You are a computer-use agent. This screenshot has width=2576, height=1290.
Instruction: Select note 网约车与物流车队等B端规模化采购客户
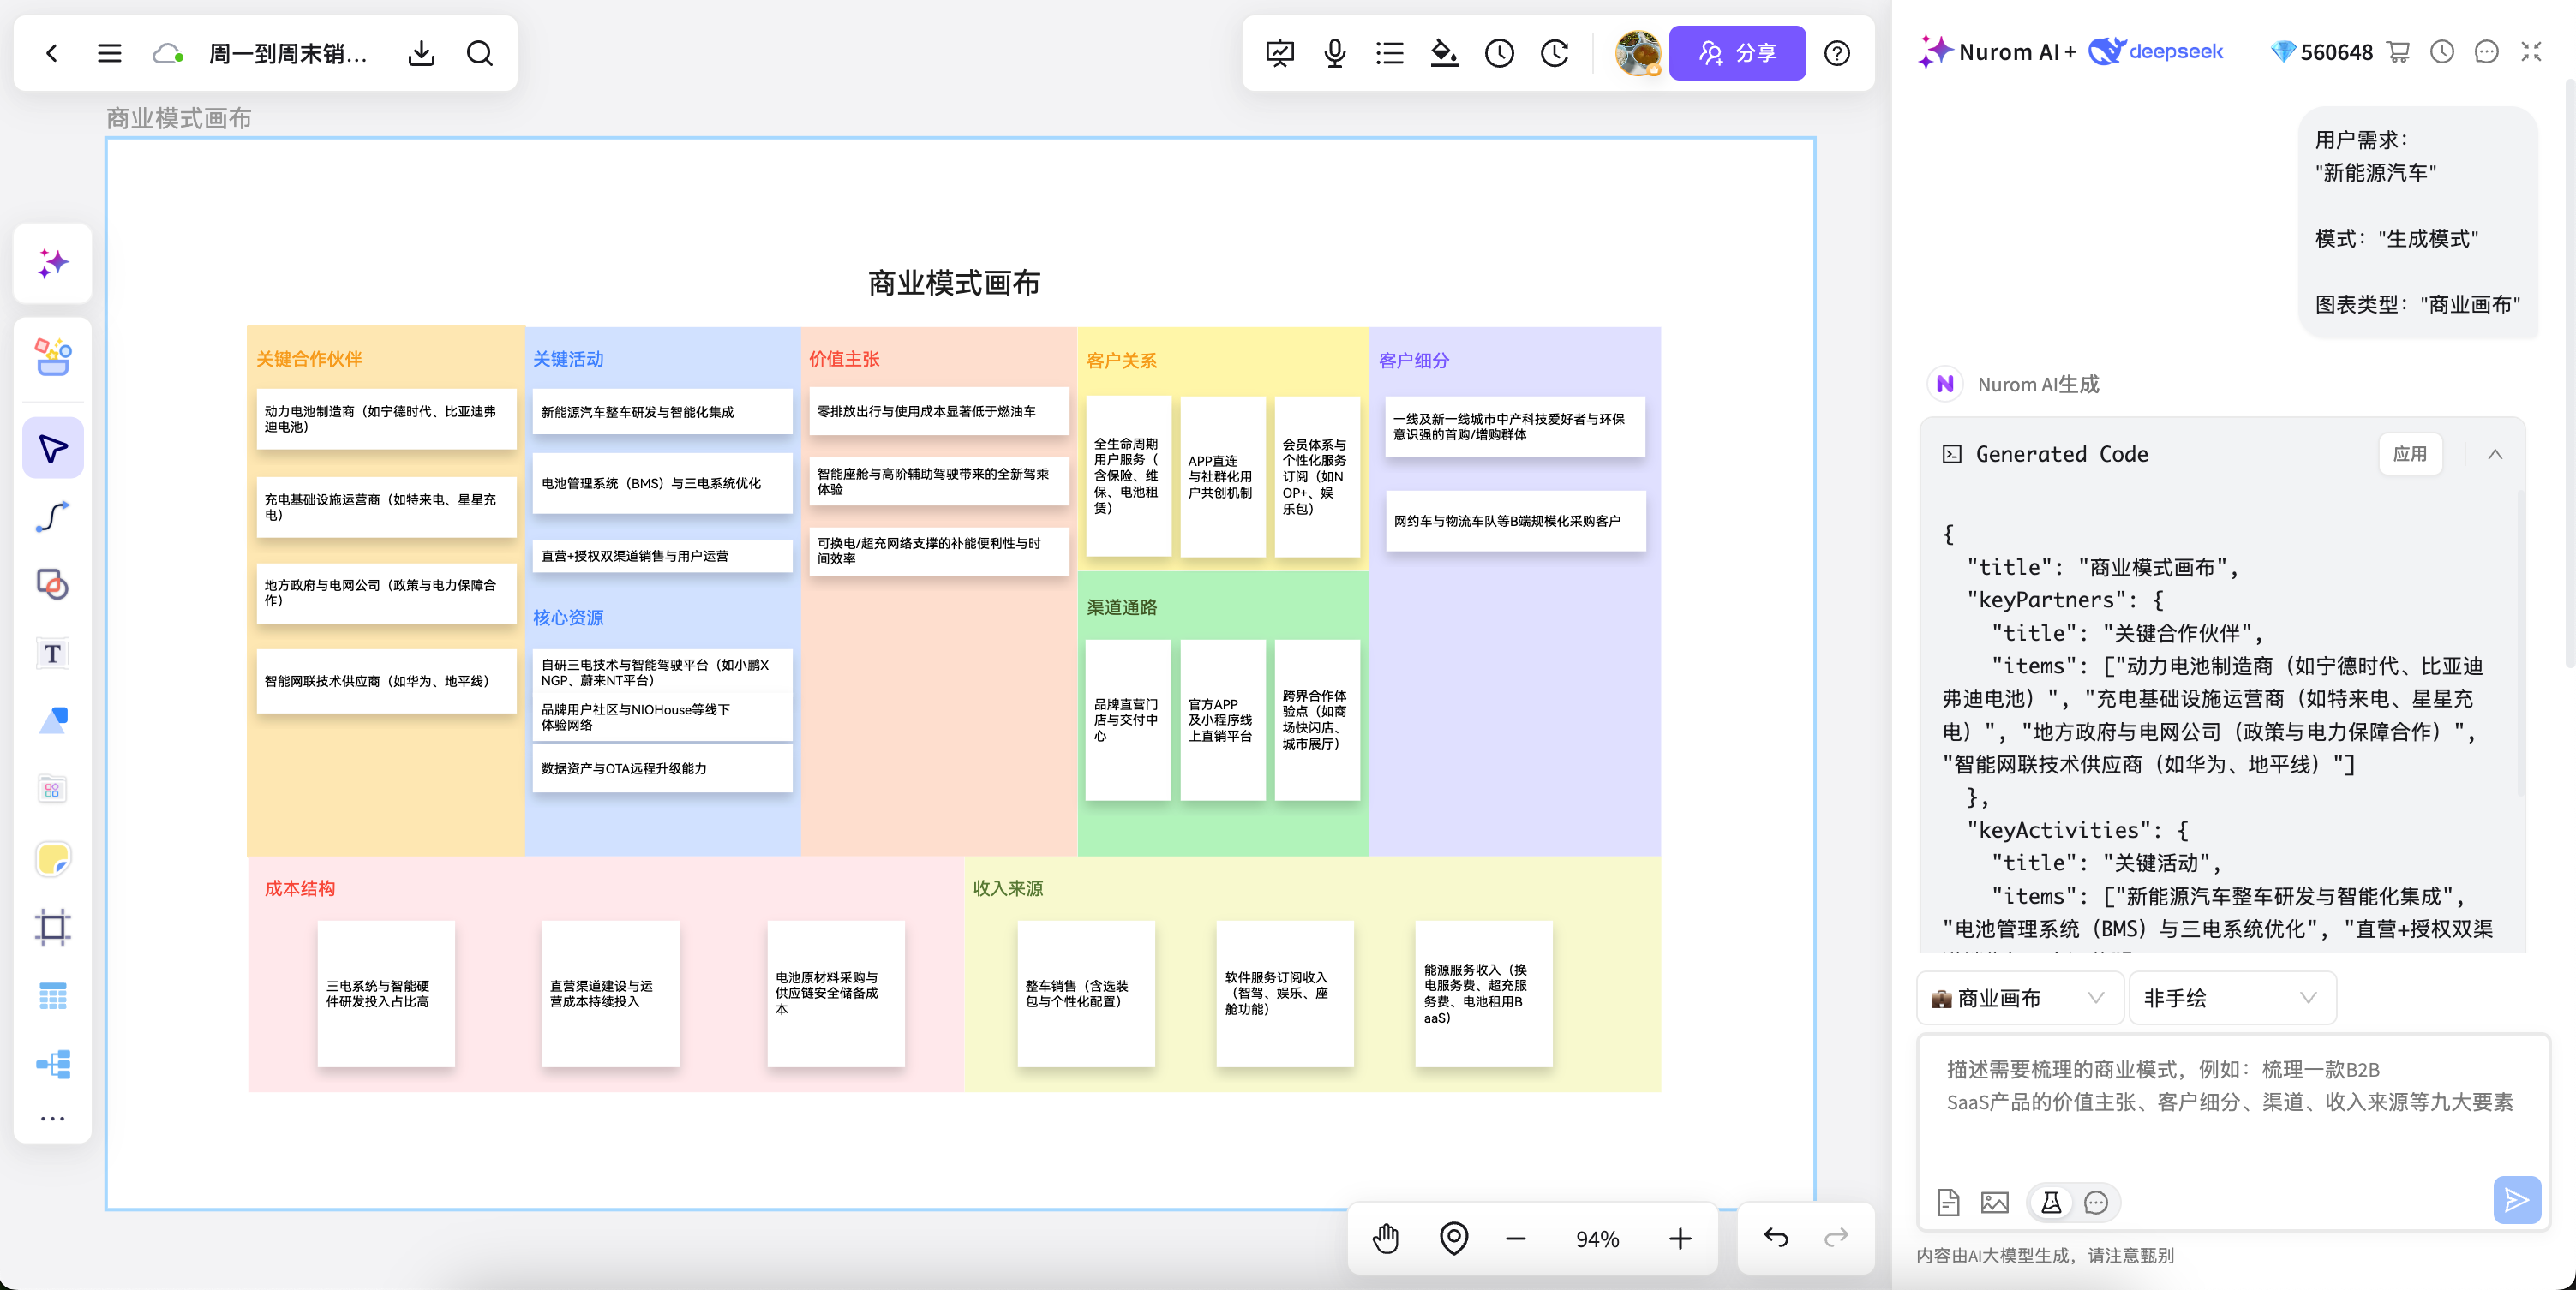[1515, 521]
